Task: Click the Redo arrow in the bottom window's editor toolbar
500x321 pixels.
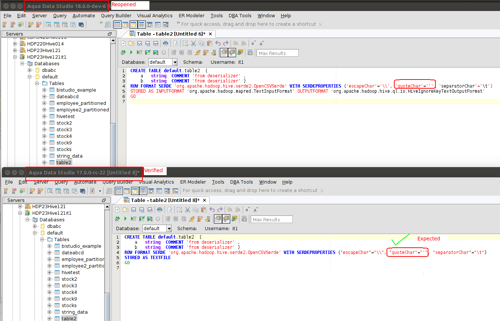Action: (x=220, y=210)
